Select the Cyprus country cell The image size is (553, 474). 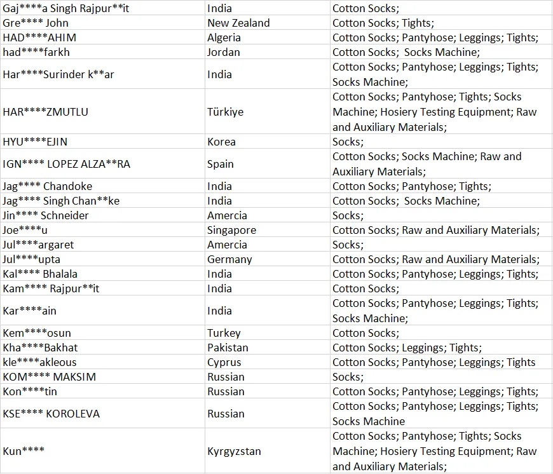coord(268,362)
